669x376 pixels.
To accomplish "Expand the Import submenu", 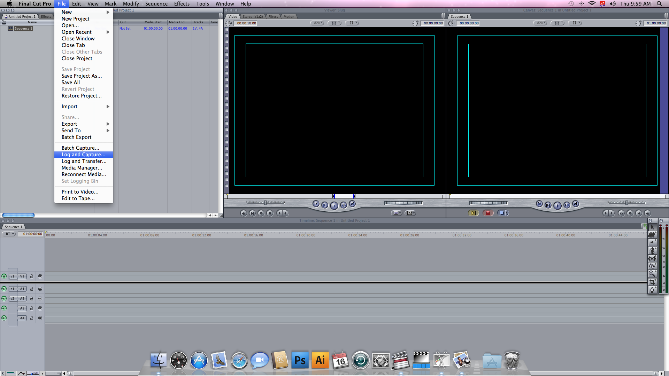I will 85,106.
